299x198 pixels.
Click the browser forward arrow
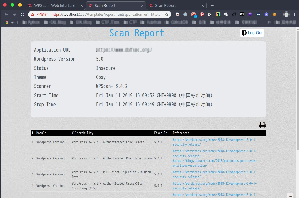point(14,14)
